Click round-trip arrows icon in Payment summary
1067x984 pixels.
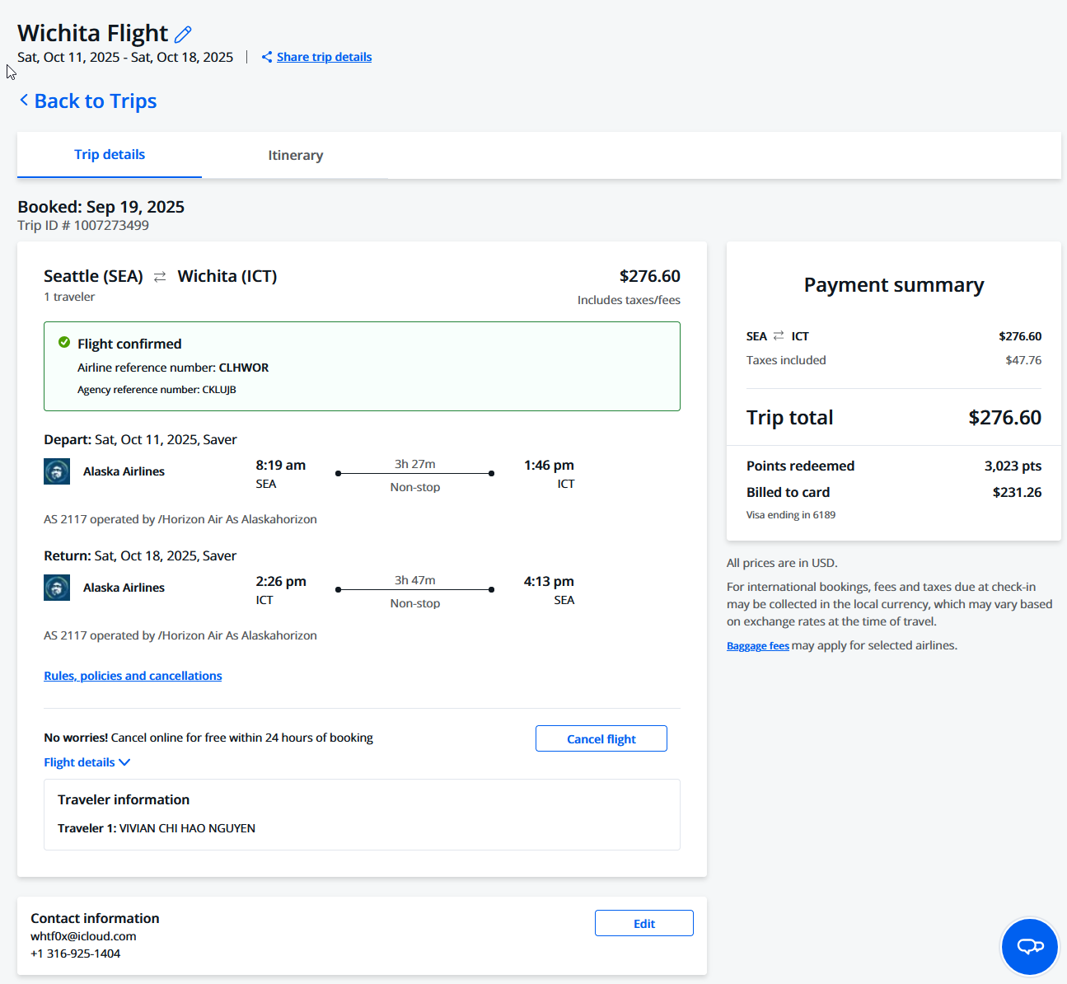tap(779, 336)
